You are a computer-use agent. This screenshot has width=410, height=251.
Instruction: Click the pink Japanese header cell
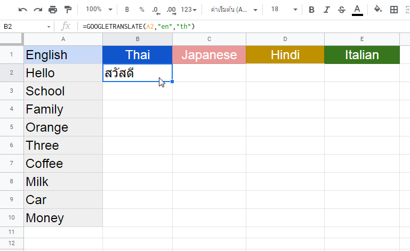[x=209, y=55]
